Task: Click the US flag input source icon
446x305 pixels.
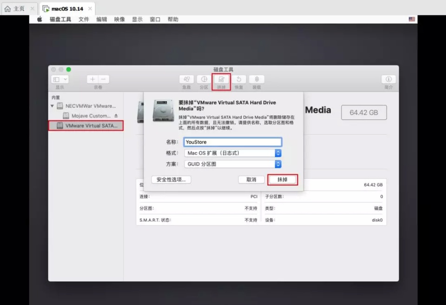Action: pos(412,19)
